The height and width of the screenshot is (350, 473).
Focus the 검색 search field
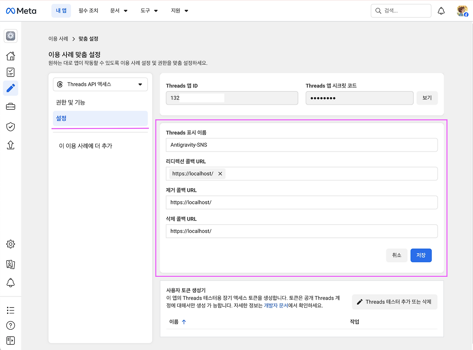[x=401, y=11]
